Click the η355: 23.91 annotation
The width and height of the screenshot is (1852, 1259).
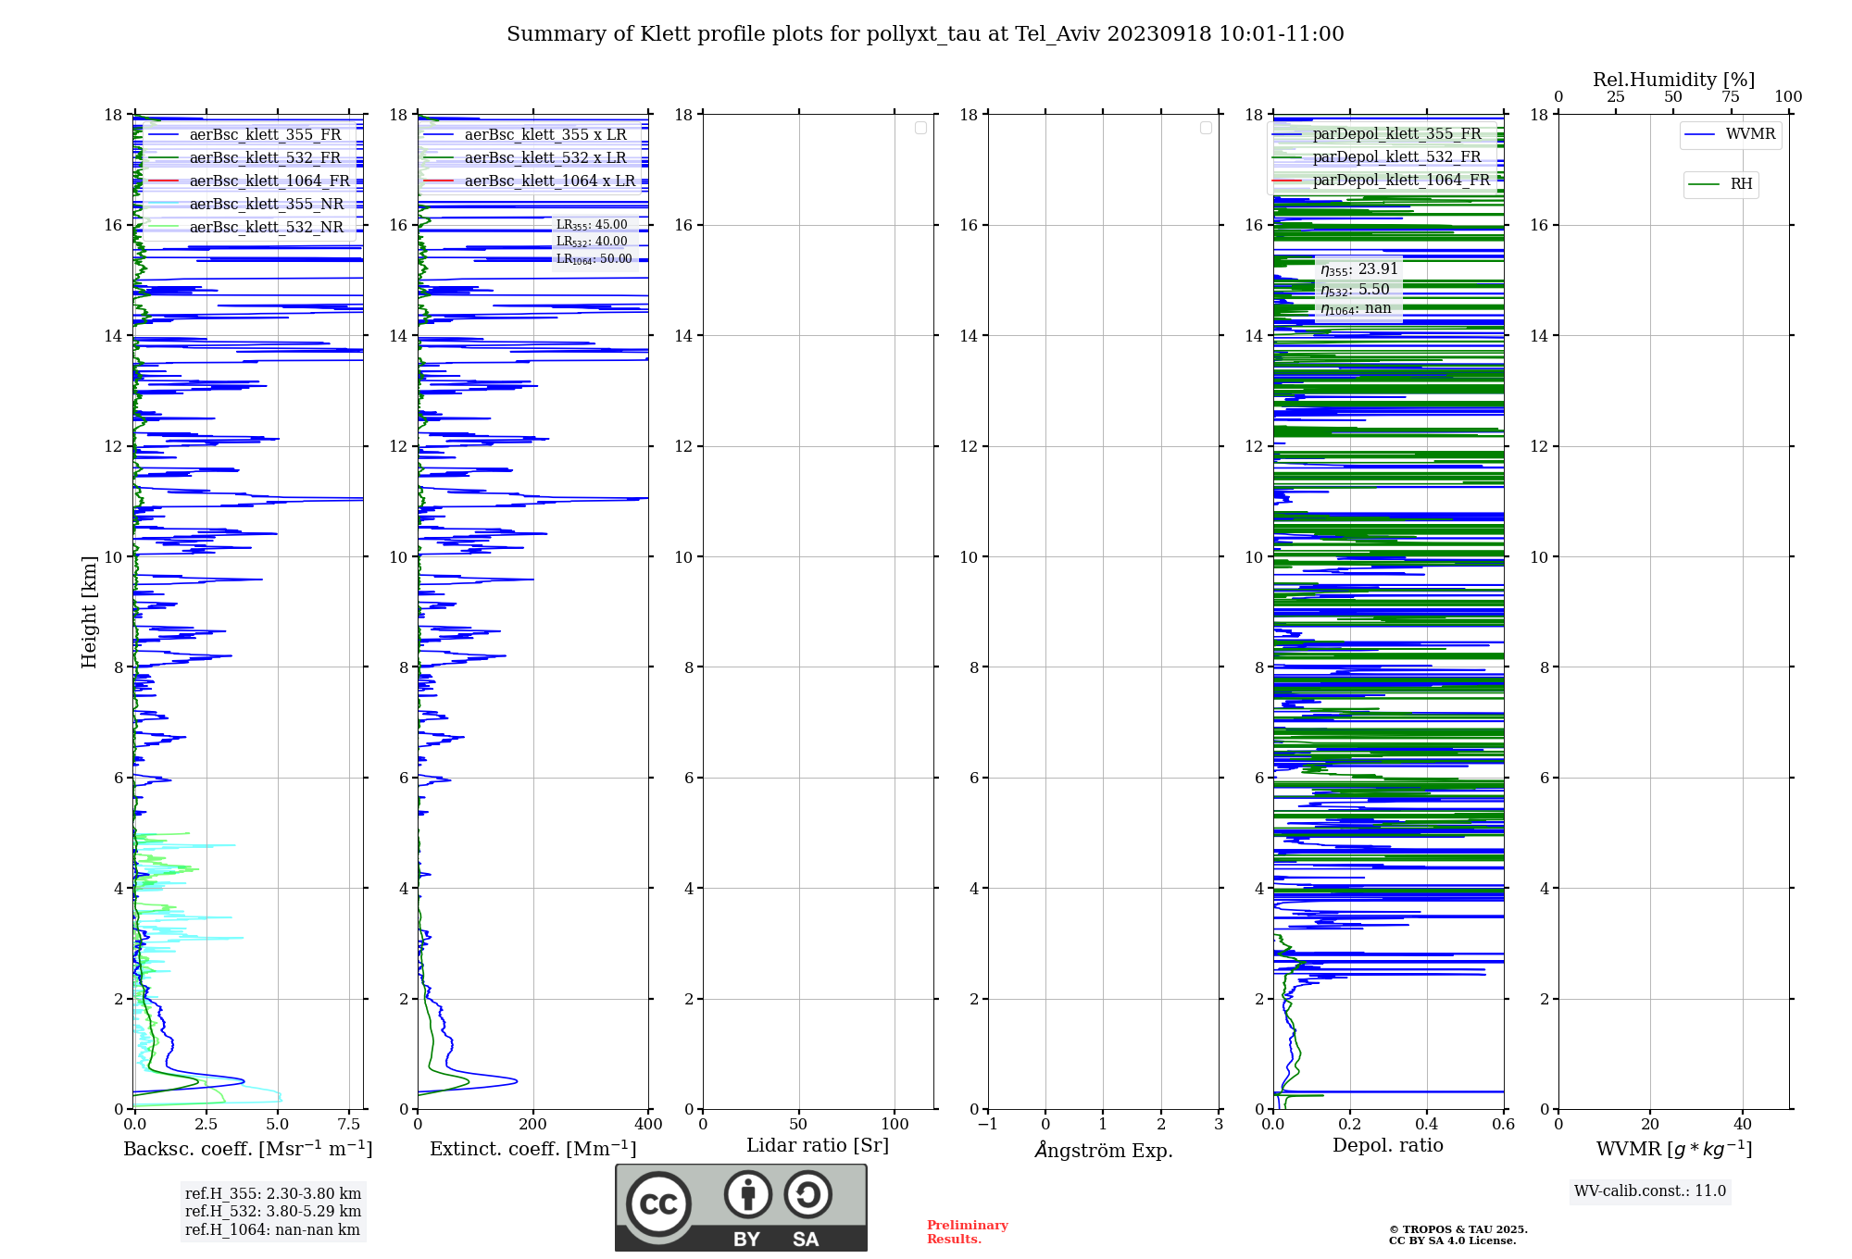pyautogui.click(x=1358, y=269)
